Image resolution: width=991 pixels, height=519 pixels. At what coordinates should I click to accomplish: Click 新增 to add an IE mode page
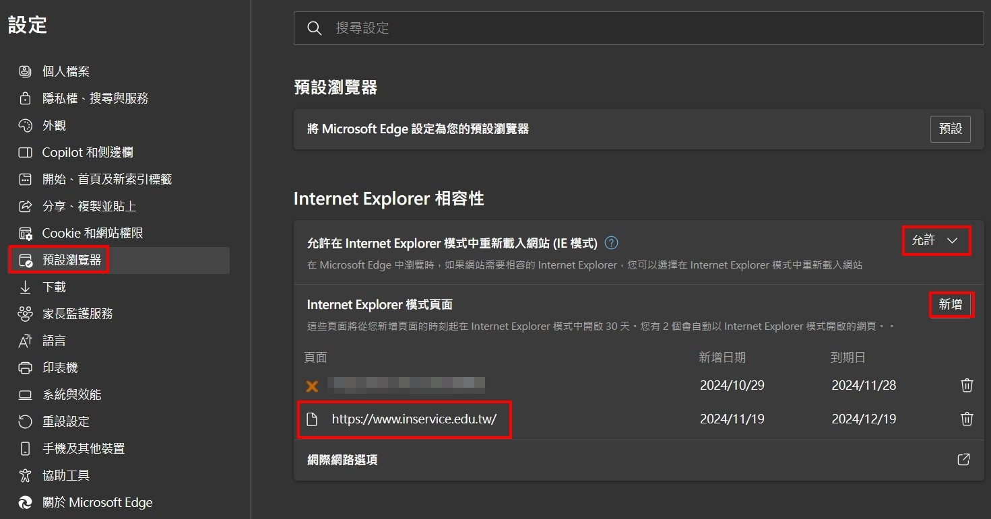tap(951, 305)
